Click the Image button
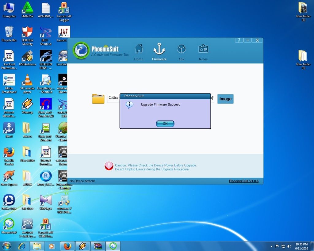Image resolution: width=314 pixels, height=251 pixels. pos(225,99)
